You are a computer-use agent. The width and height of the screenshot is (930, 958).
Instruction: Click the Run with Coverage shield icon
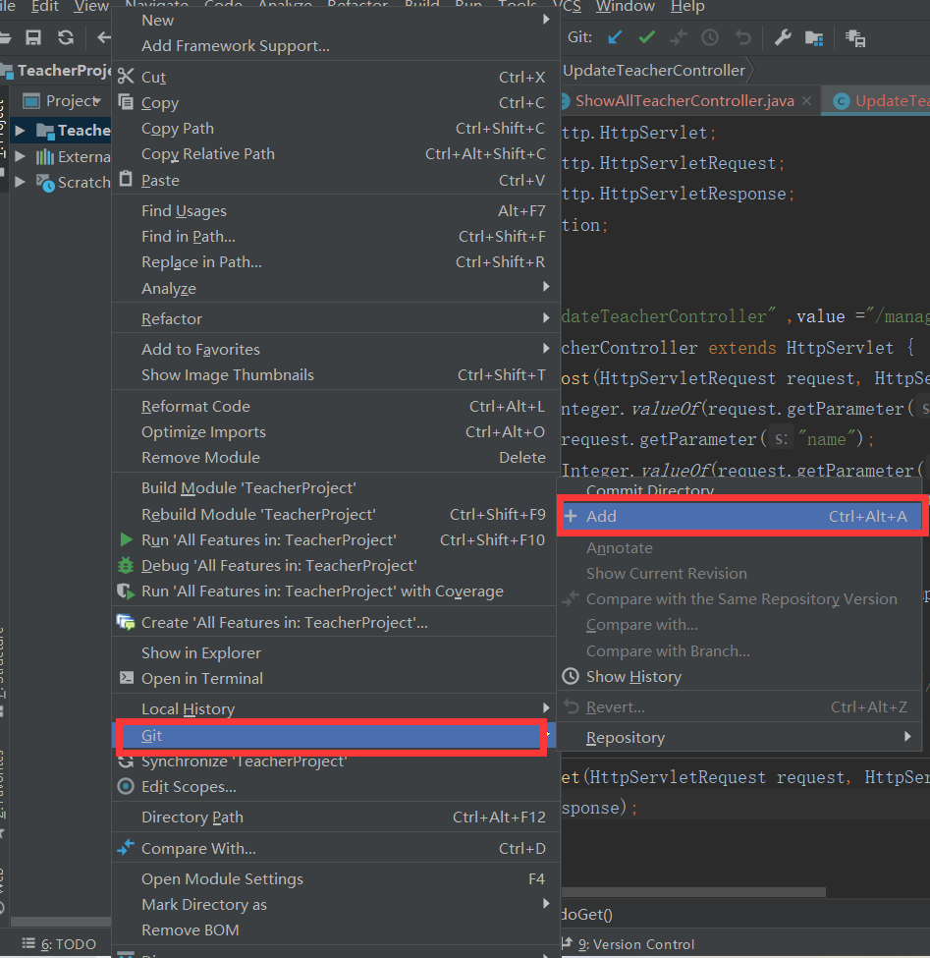(126, 591)
